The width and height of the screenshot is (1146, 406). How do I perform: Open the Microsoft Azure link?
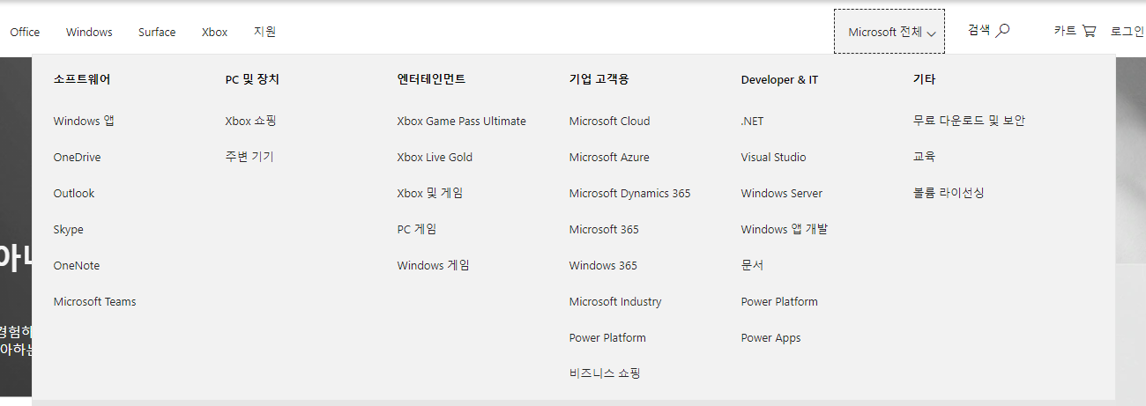(x=609, y=157)
